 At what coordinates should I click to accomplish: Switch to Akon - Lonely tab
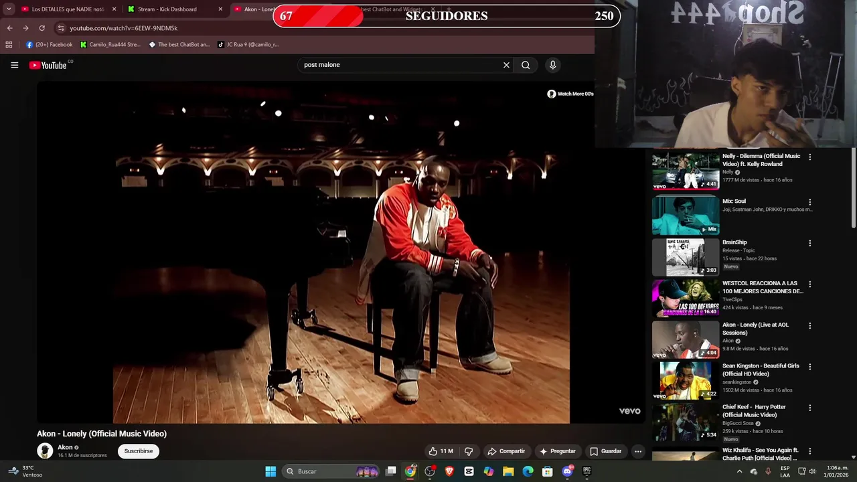(x=254, y=9)
